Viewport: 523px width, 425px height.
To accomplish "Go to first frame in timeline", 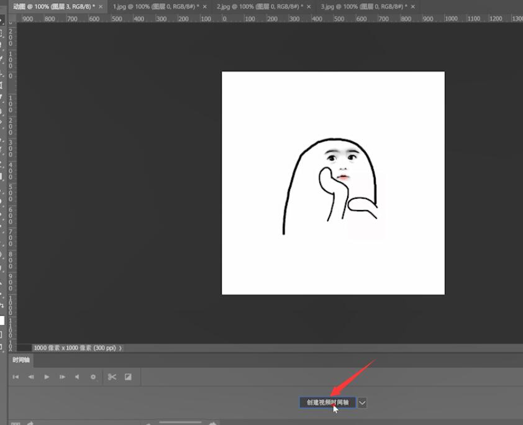I will [16, 377].
